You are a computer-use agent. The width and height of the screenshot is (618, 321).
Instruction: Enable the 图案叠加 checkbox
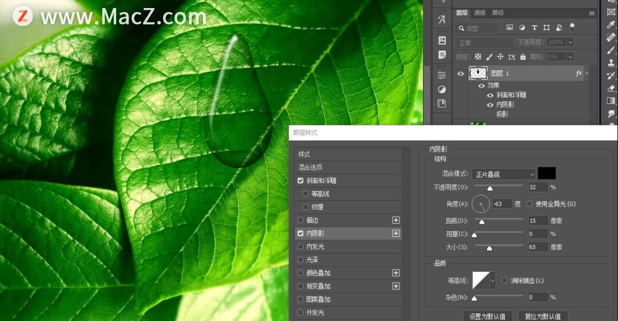(x=300, y=299)
